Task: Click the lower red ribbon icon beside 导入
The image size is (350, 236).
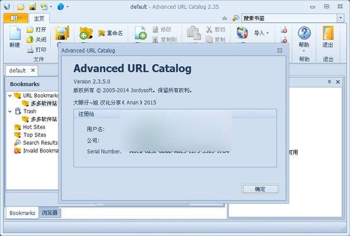Action: pyautogui.click(x=285, y=40)
